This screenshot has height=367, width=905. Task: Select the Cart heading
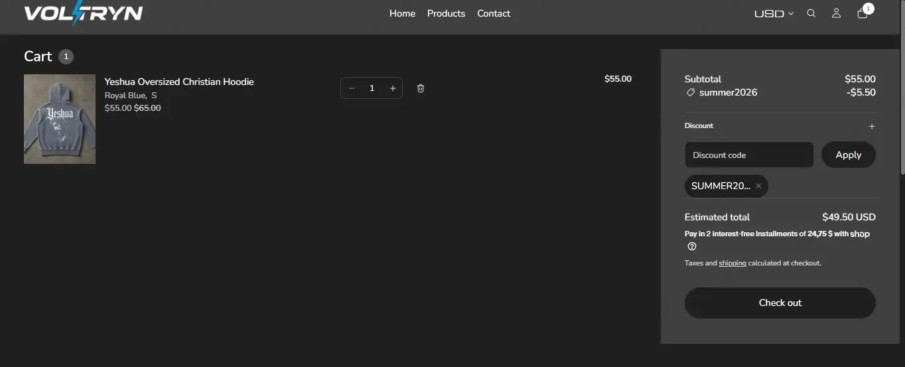38,56
